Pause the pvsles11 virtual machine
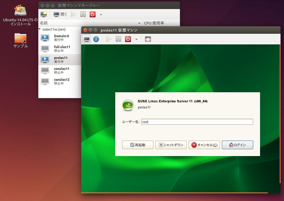Image resolution: width=284 pixels, height=201 pixels. (x=118, y=39)
